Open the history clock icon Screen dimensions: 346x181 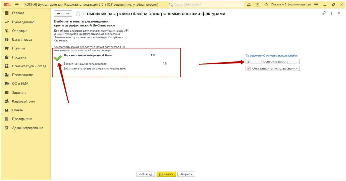pos(257,4)
